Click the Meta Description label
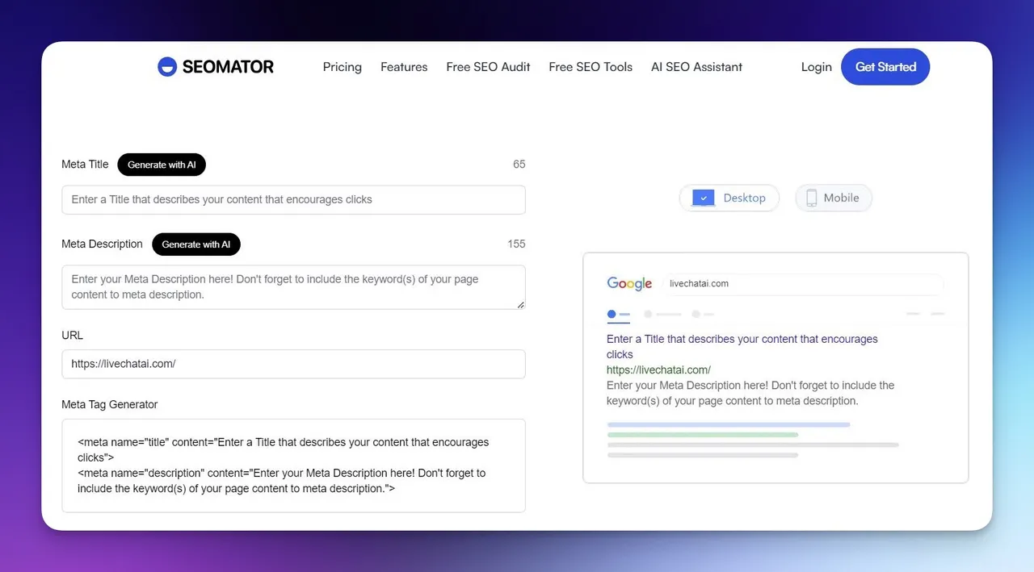The image size is (1034, 572). pos(102,244)
